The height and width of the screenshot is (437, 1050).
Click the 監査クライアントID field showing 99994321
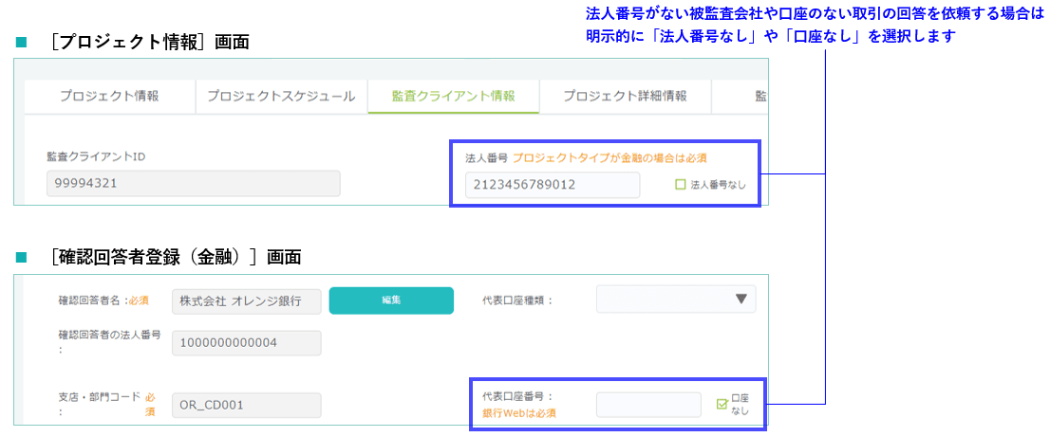click(x=193, y=183)
